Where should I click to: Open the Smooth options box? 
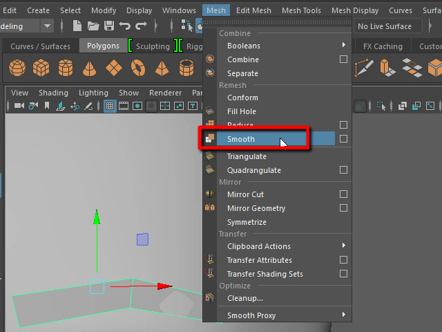pos(343,139)
